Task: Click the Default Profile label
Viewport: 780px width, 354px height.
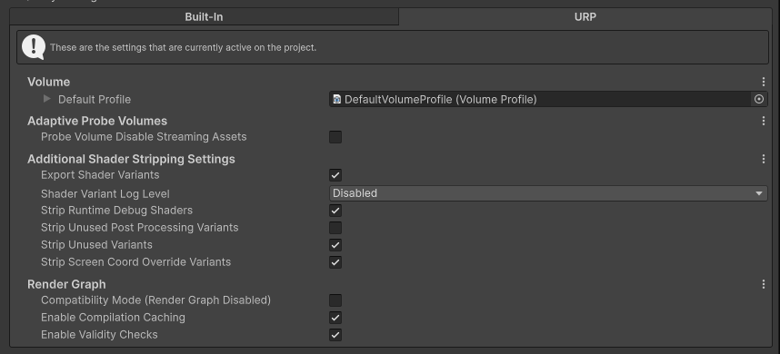Action: pos(95,99)
